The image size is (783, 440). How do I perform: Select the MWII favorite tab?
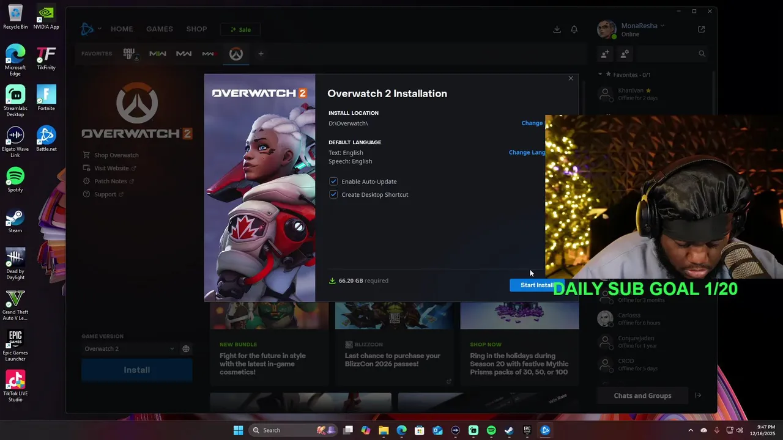tap(158, 54)
